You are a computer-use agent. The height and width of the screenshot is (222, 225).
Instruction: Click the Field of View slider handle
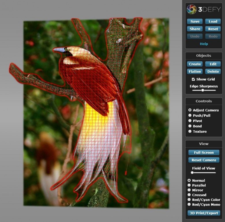pos(192,173)
